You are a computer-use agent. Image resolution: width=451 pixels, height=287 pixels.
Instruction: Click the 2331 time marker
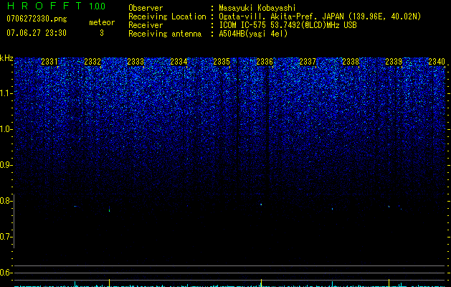click(49, 62)
